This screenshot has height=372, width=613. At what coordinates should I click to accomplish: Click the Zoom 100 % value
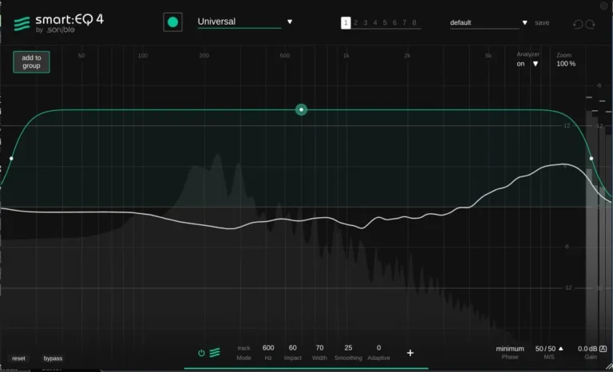click(x=566, y=64)
